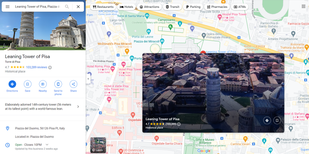309x154 pixels.
Task: Click the search magnifier icon
Action: (x=67, y=7)
